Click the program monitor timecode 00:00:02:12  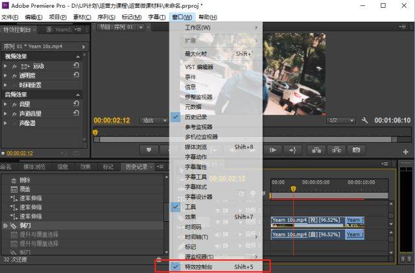click(112, 121)
